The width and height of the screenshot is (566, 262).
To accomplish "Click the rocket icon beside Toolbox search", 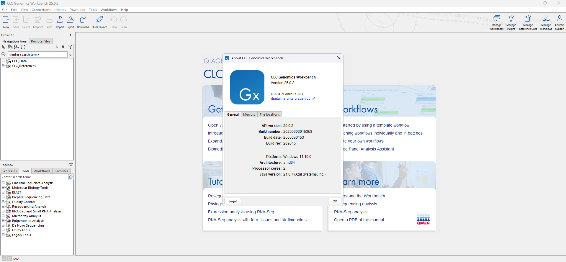I will click(71, 177).
